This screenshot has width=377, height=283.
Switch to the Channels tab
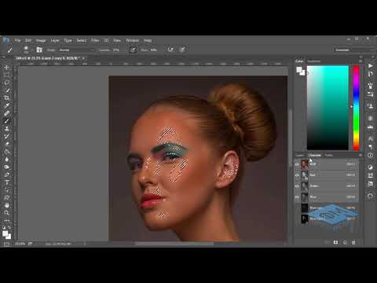(314, 155)
